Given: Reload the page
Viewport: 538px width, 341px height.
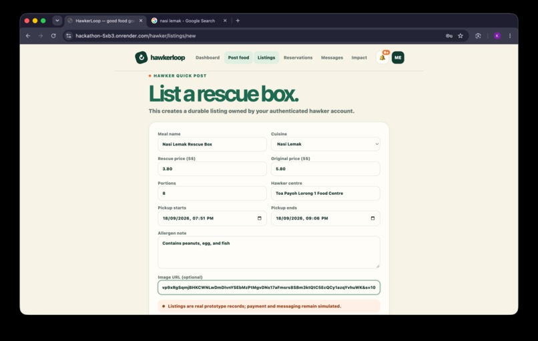Looking at the screenshot, I should pos(53,35).
